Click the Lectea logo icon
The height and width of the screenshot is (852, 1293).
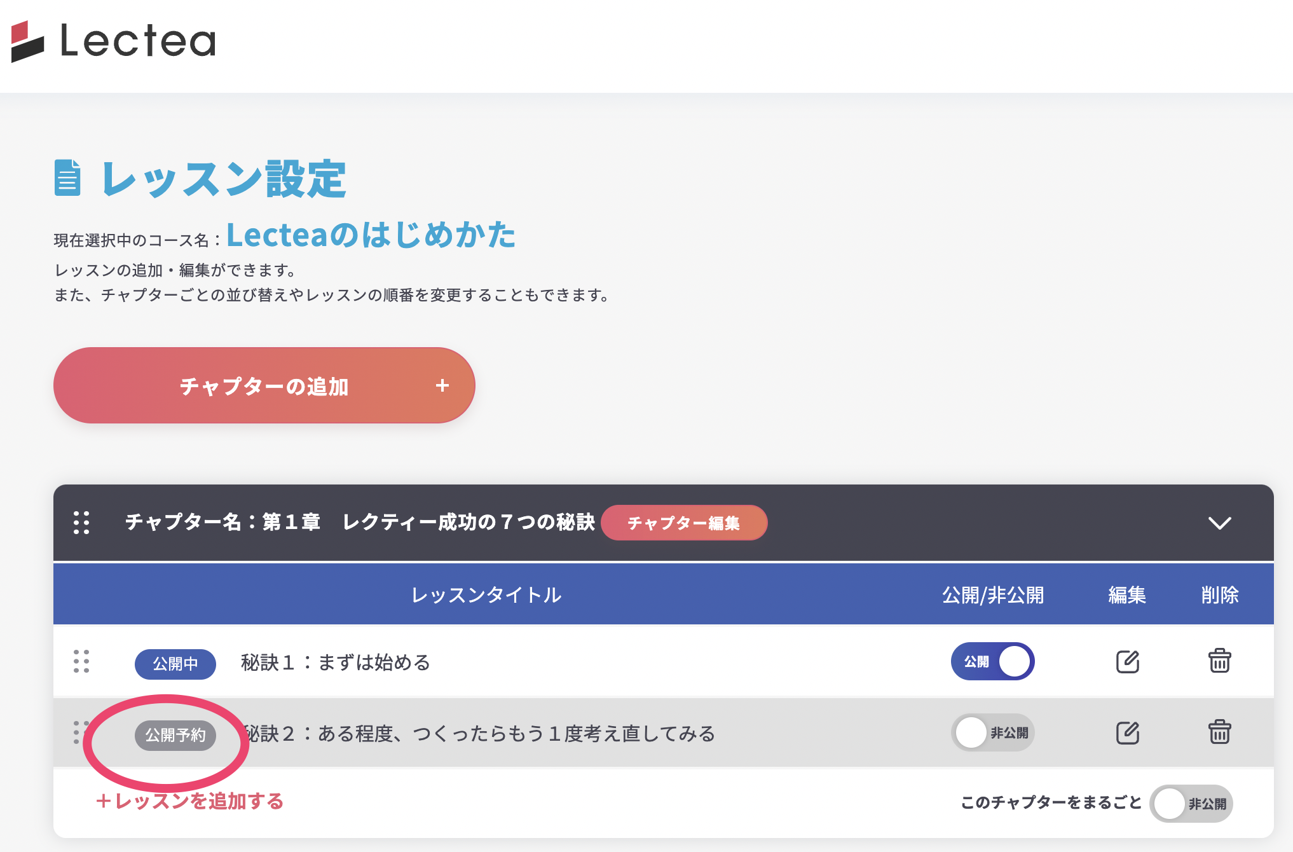point(27,41)
